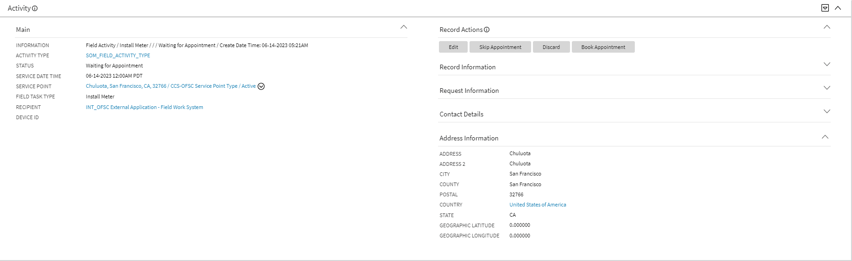
Task: Click the Record Actions info icon
Action: point(487,30)
